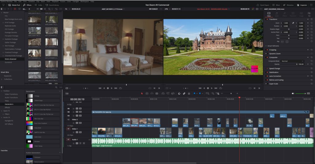Toggle the Retime and Scaling switch
Viewport: 315px width, 164px height.
(267, 80)
